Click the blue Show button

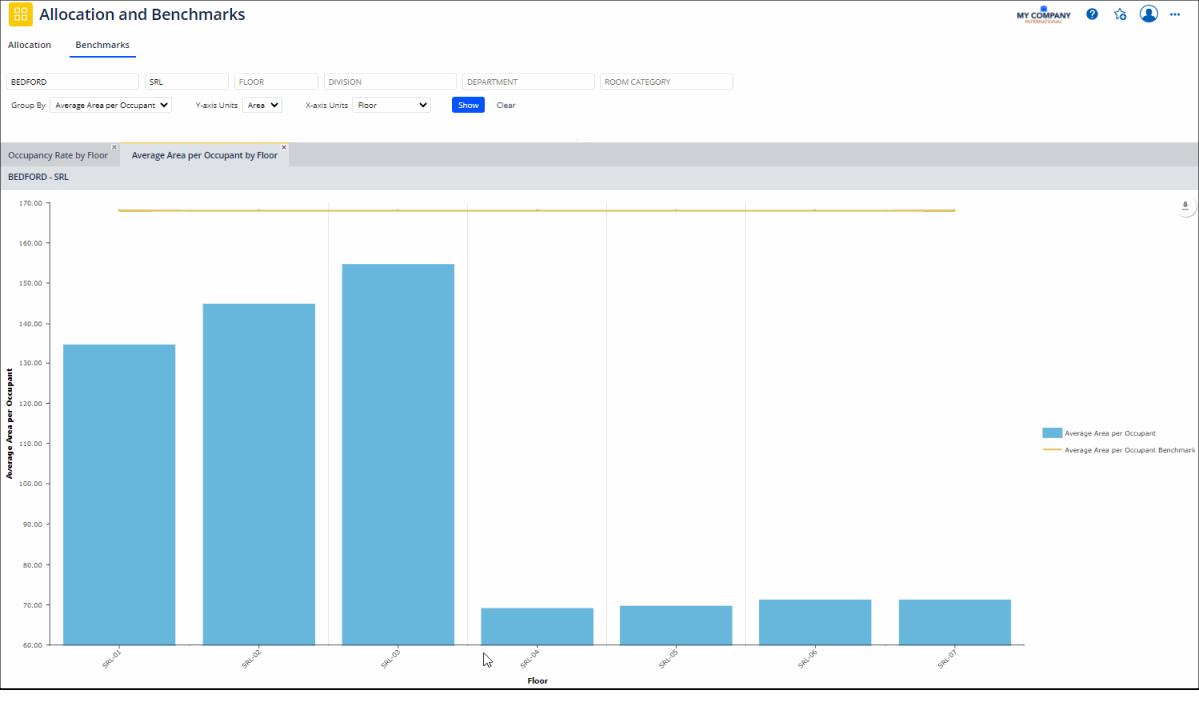click(468, 104)
